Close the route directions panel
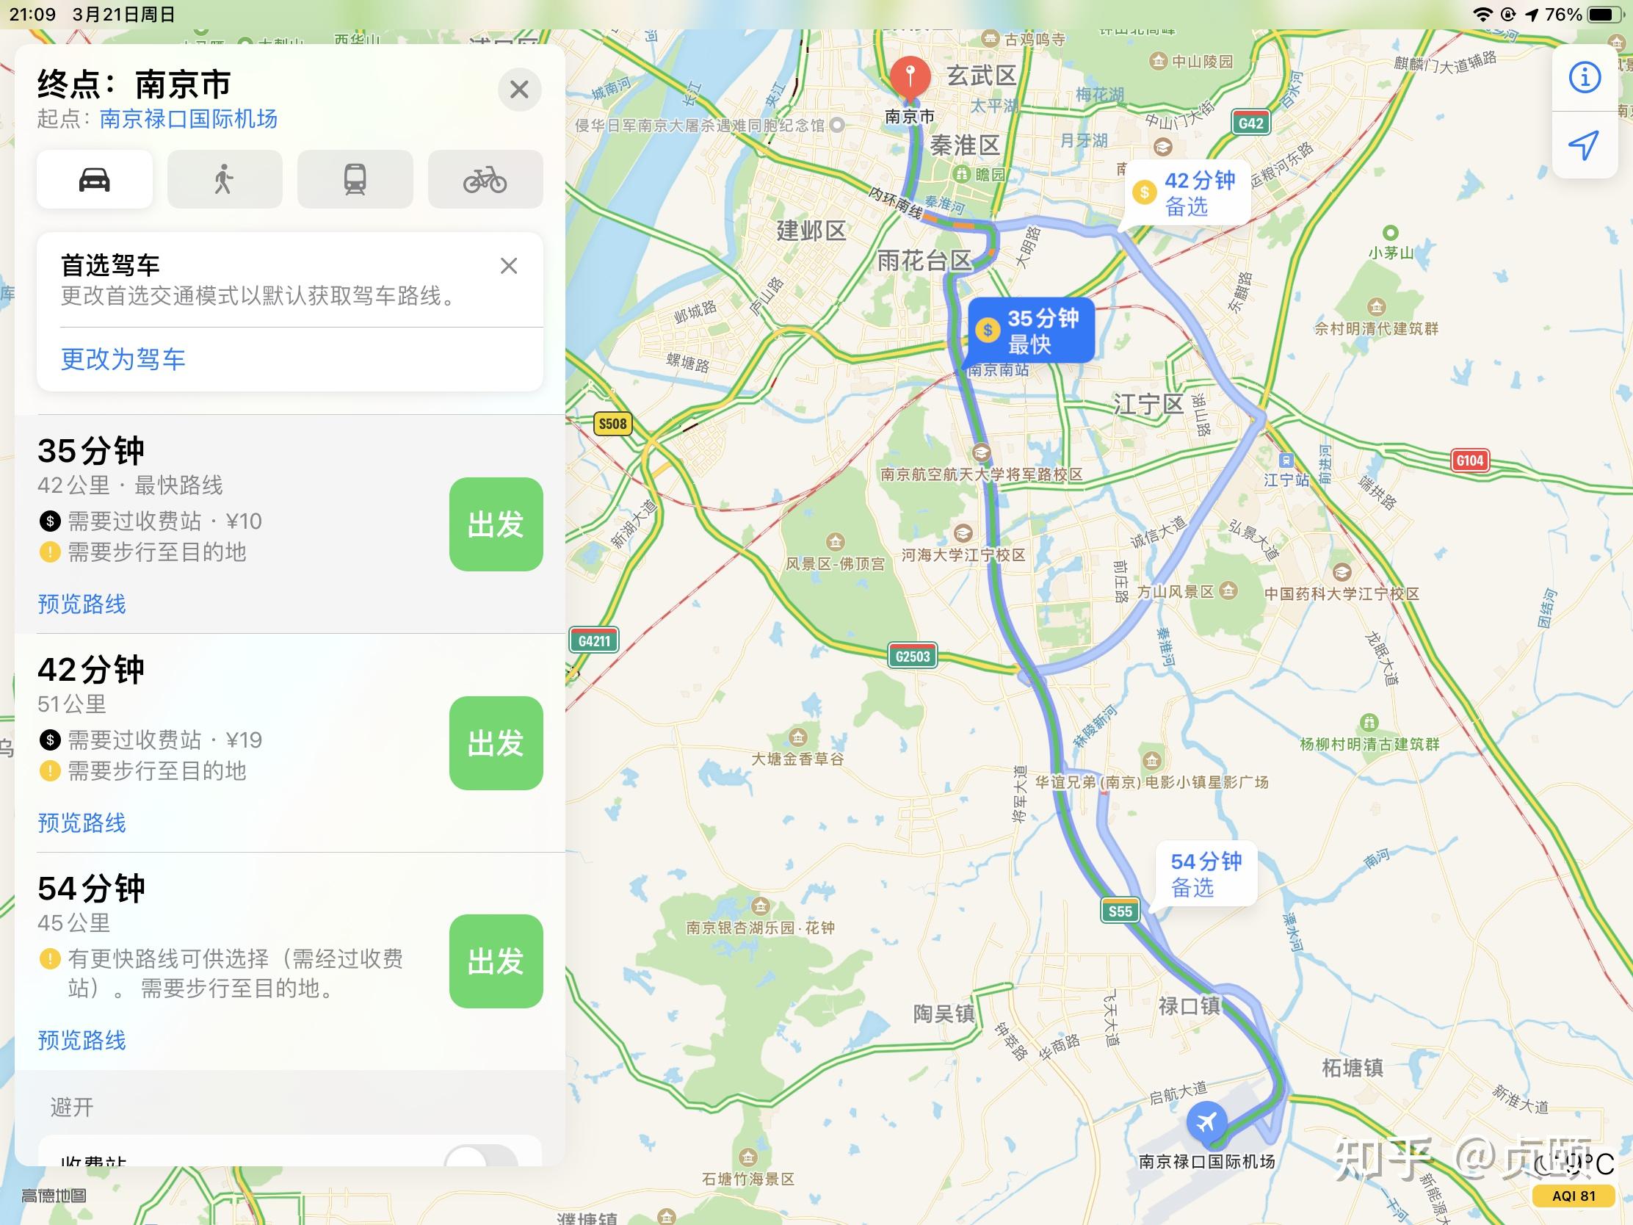This screenshot has width=1633, height=1225. [520, 90]
